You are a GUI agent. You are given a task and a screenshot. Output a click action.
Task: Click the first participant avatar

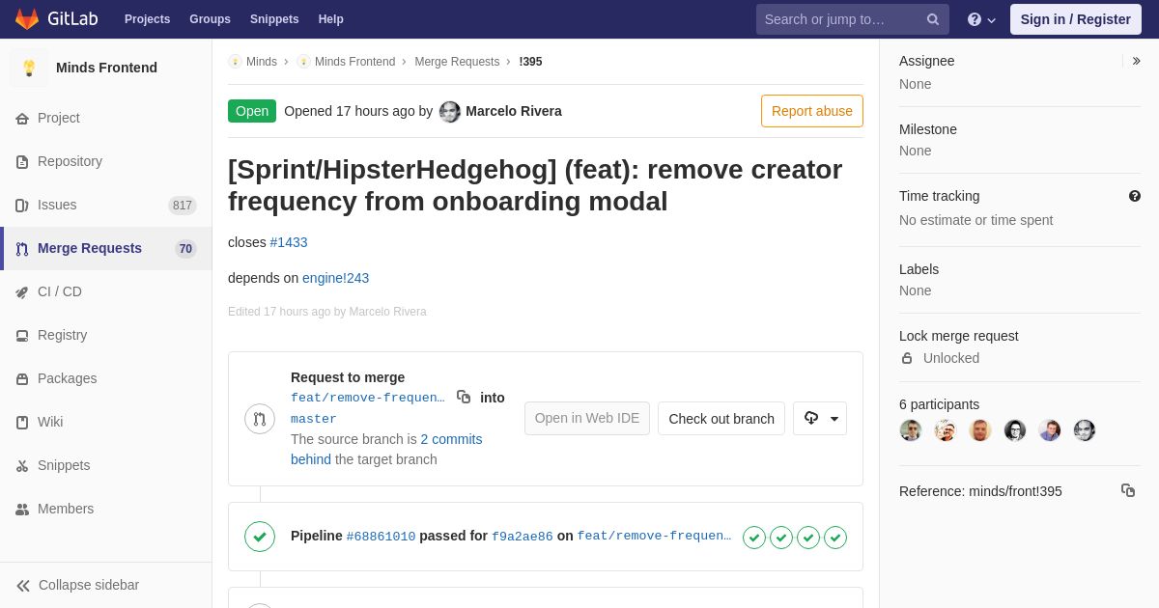(x=911, y=430)
